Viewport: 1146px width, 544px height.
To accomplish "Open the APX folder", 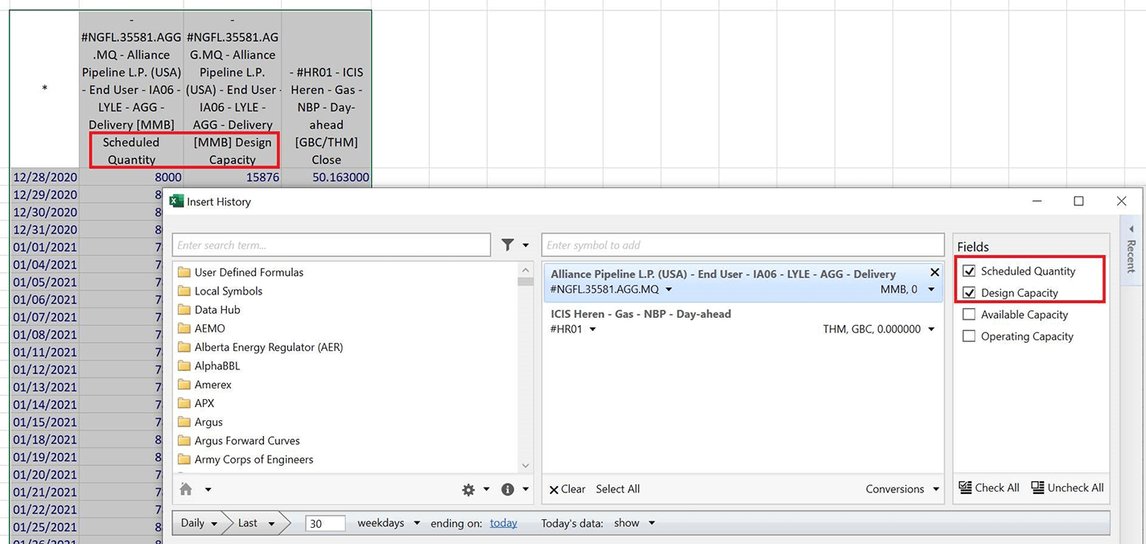I will pyautogui.click(x=196, y=403).
